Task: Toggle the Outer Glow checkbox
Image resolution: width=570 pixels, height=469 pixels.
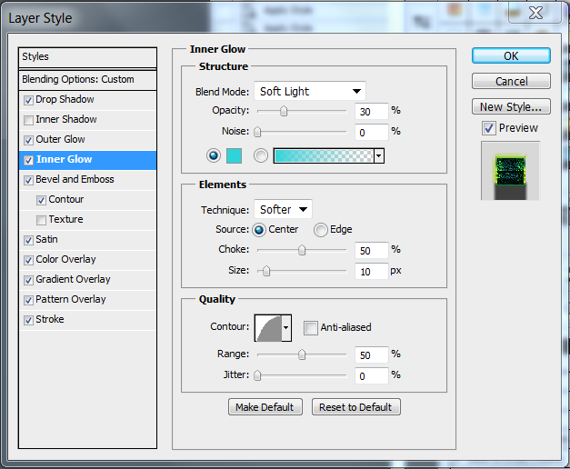Action: click(28, 140)
